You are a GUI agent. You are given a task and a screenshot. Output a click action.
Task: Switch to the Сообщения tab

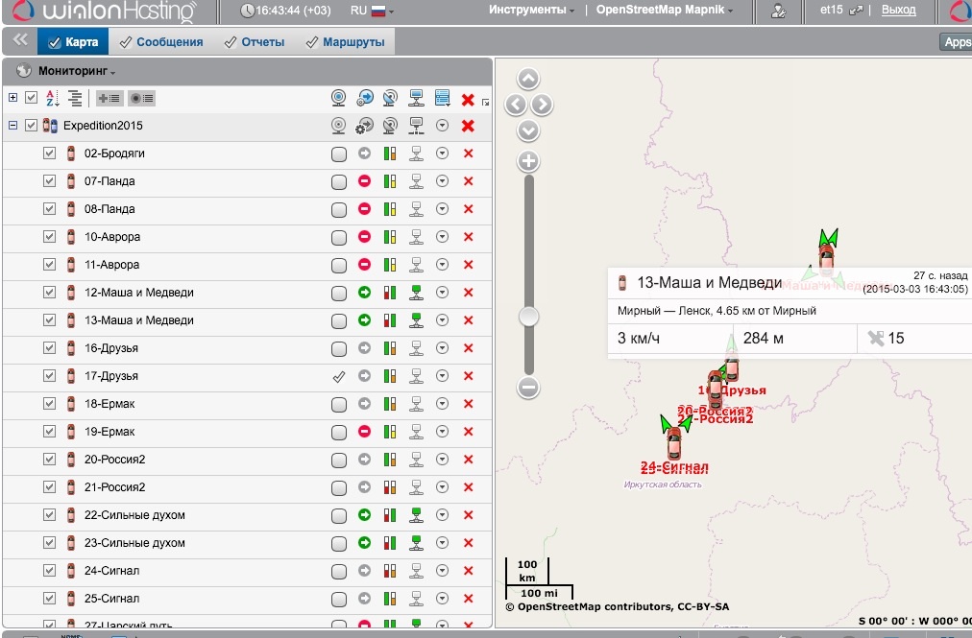pos(160,42)
